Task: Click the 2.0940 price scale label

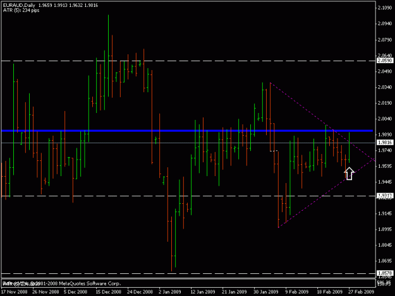Action: (x=385, y=23)
